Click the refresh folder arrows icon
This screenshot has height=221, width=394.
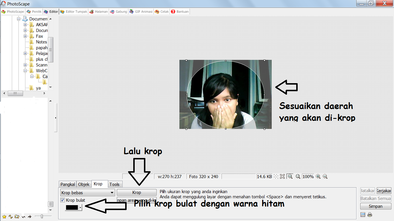(x=11, y=216)
